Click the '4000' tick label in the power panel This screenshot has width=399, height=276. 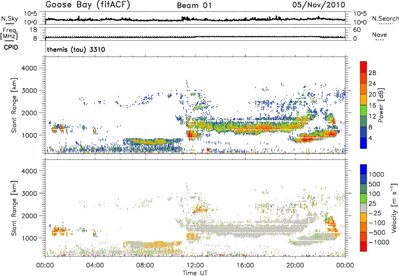click(29, 68)
